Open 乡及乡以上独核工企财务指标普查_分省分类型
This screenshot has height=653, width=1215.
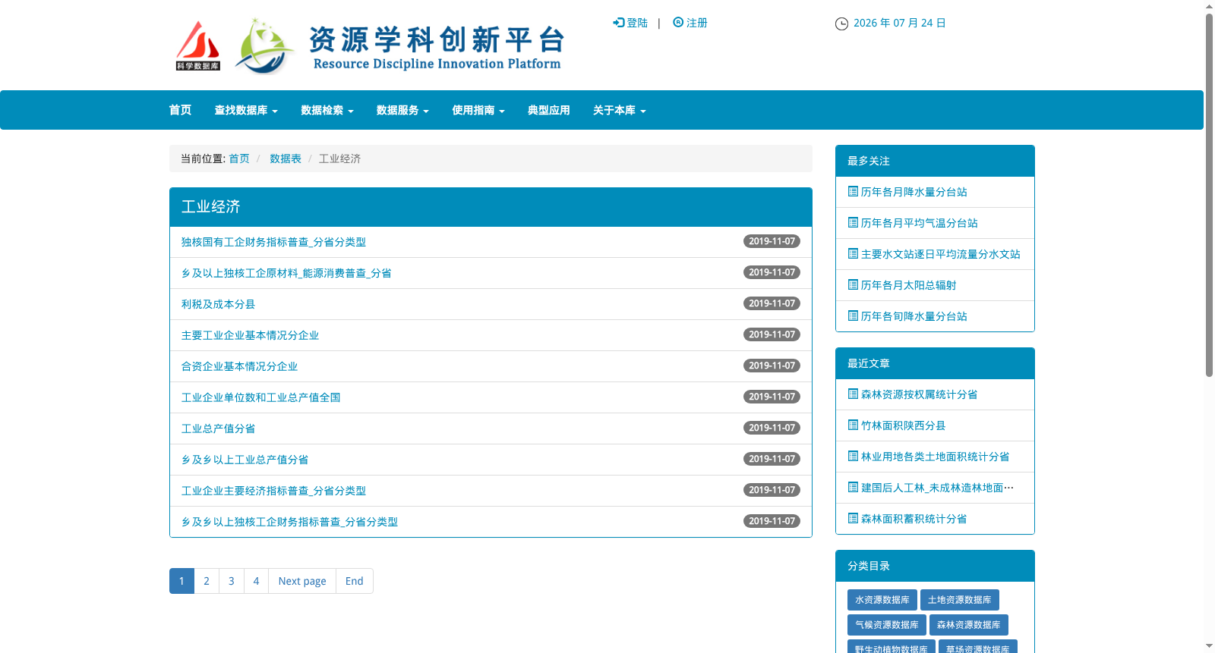[x=289, y=522]
